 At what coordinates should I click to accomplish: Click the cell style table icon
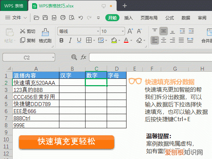click(x=101, y=40)
